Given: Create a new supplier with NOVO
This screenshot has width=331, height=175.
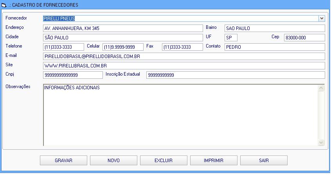Looking at the screenshot, I should coord(113,161).
